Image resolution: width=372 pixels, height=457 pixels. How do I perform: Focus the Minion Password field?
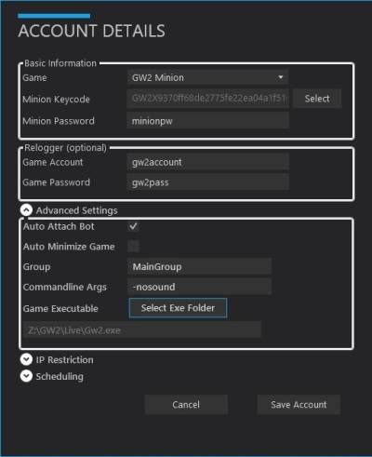point(207,120)
